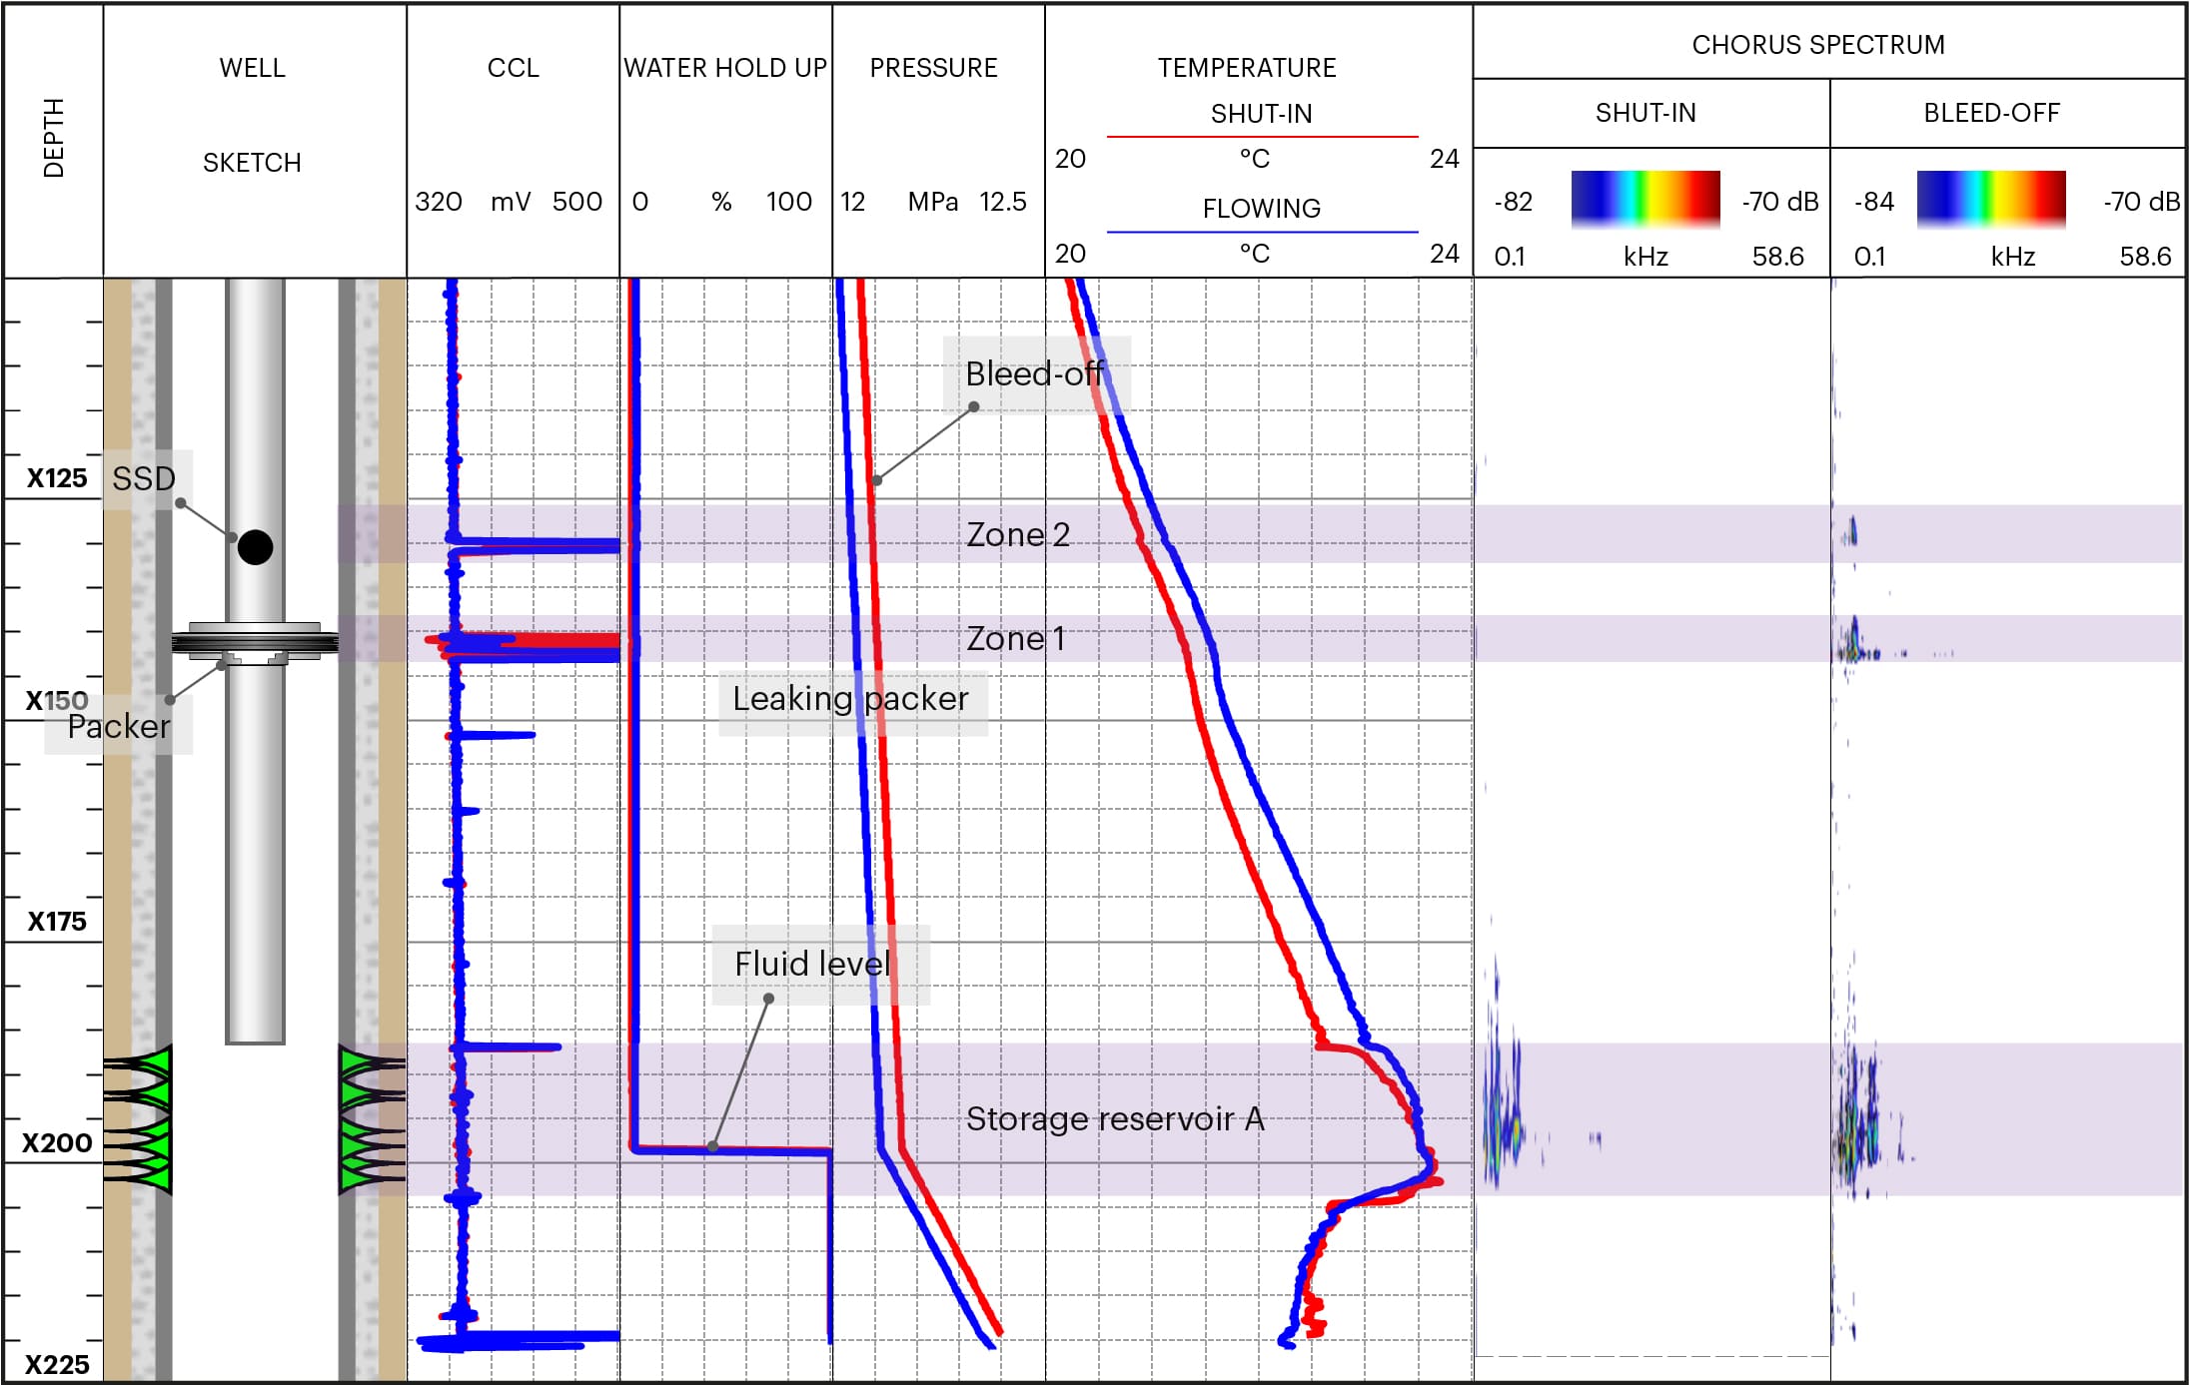Click the SHUT-IN dB color scale bar
Screen dimensions: 2190x1385
point(1646,201)
